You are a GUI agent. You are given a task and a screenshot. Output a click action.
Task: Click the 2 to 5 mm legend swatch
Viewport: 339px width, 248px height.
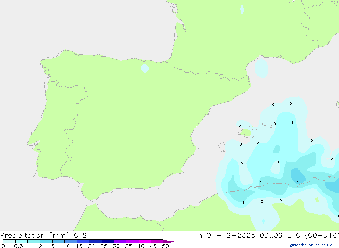tap(46, 241)
